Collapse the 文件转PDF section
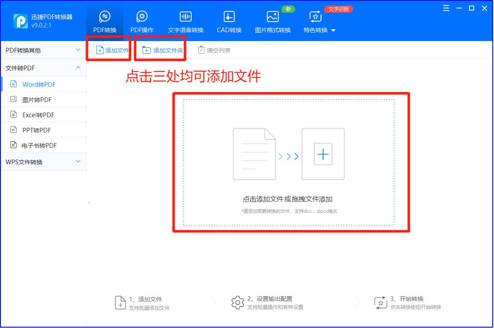494x328 pixels. pos(78,67)
